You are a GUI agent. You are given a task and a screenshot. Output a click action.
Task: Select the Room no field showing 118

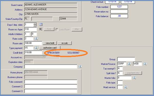(x=30, y=29)
